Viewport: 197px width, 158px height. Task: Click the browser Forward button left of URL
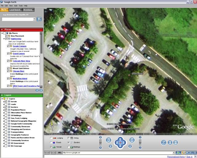53,153
